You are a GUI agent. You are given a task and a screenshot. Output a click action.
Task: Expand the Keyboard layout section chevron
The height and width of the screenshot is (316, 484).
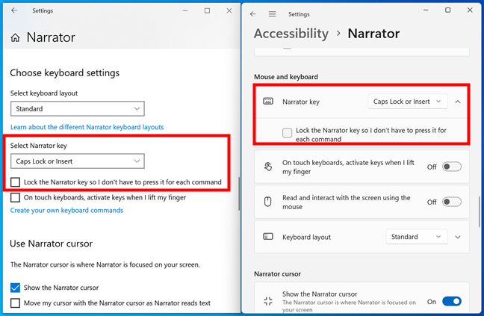(458, 237)
